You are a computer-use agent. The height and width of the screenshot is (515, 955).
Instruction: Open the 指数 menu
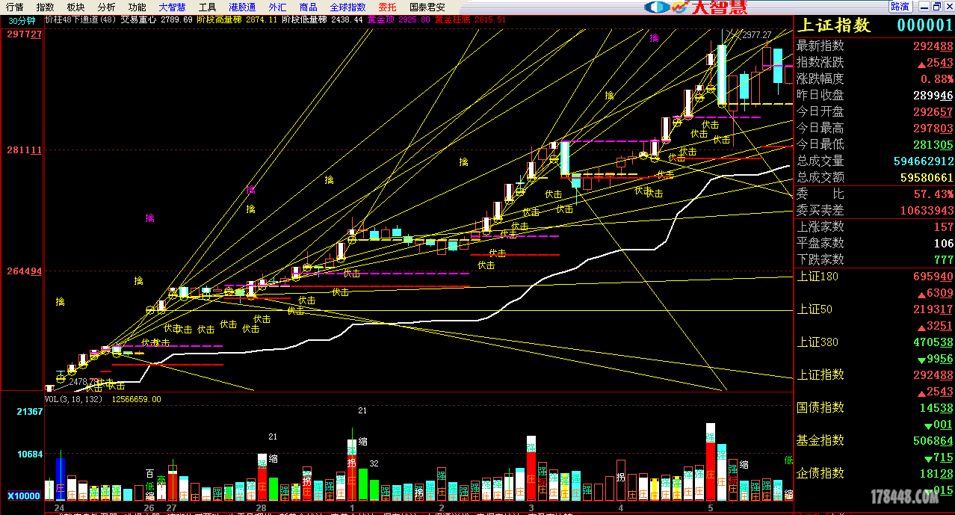pyautogui.click(x=46, y=7)
